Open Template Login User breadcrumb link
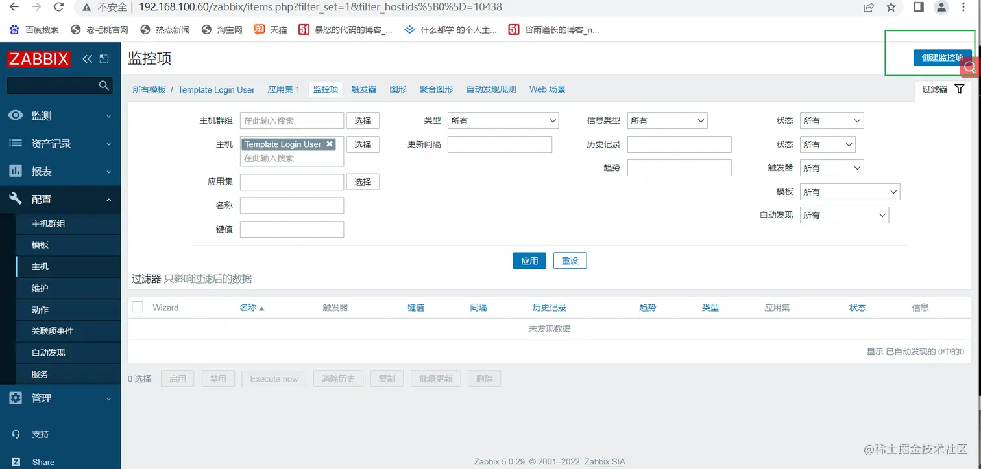This screenshot has height=469, width=981. point(216,89)
